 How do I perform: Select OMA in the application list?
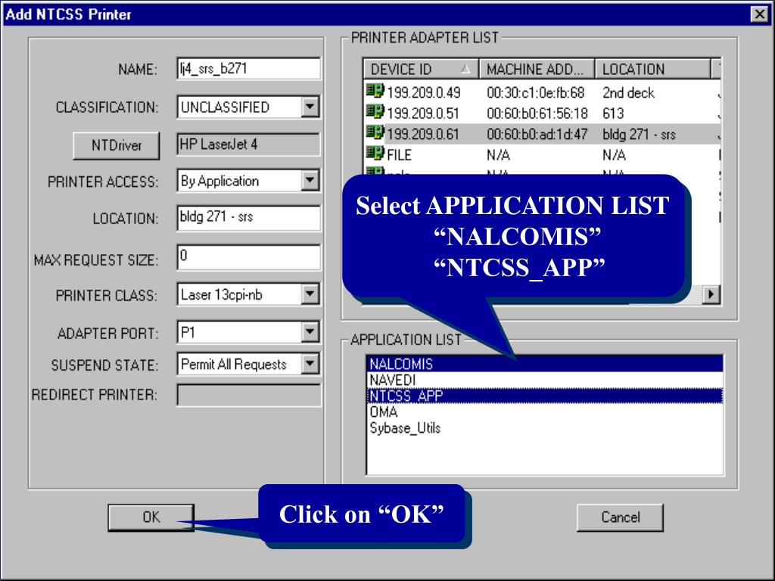(545, 412)
